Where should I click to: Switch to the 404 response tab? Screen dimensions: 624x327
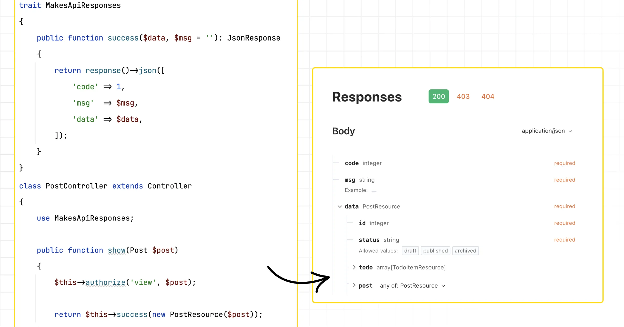(488, 96)
